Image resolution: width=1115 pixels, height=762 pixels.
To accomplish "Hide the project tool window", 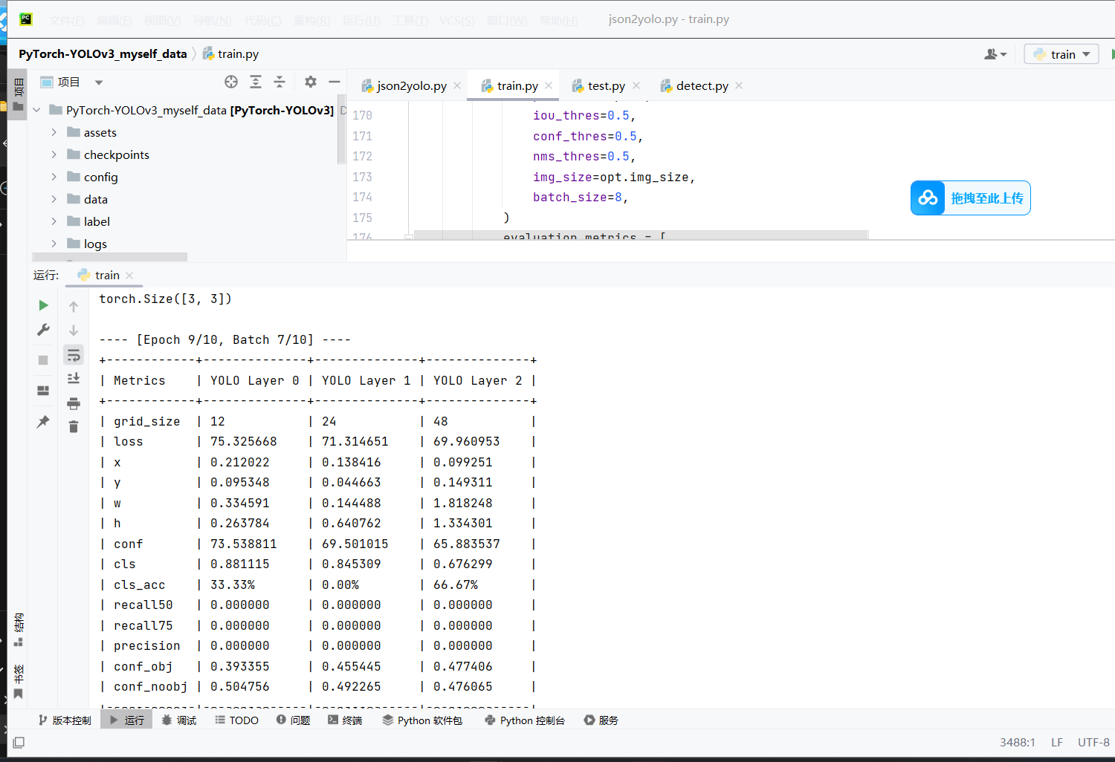I will click(x=334, y=82).
